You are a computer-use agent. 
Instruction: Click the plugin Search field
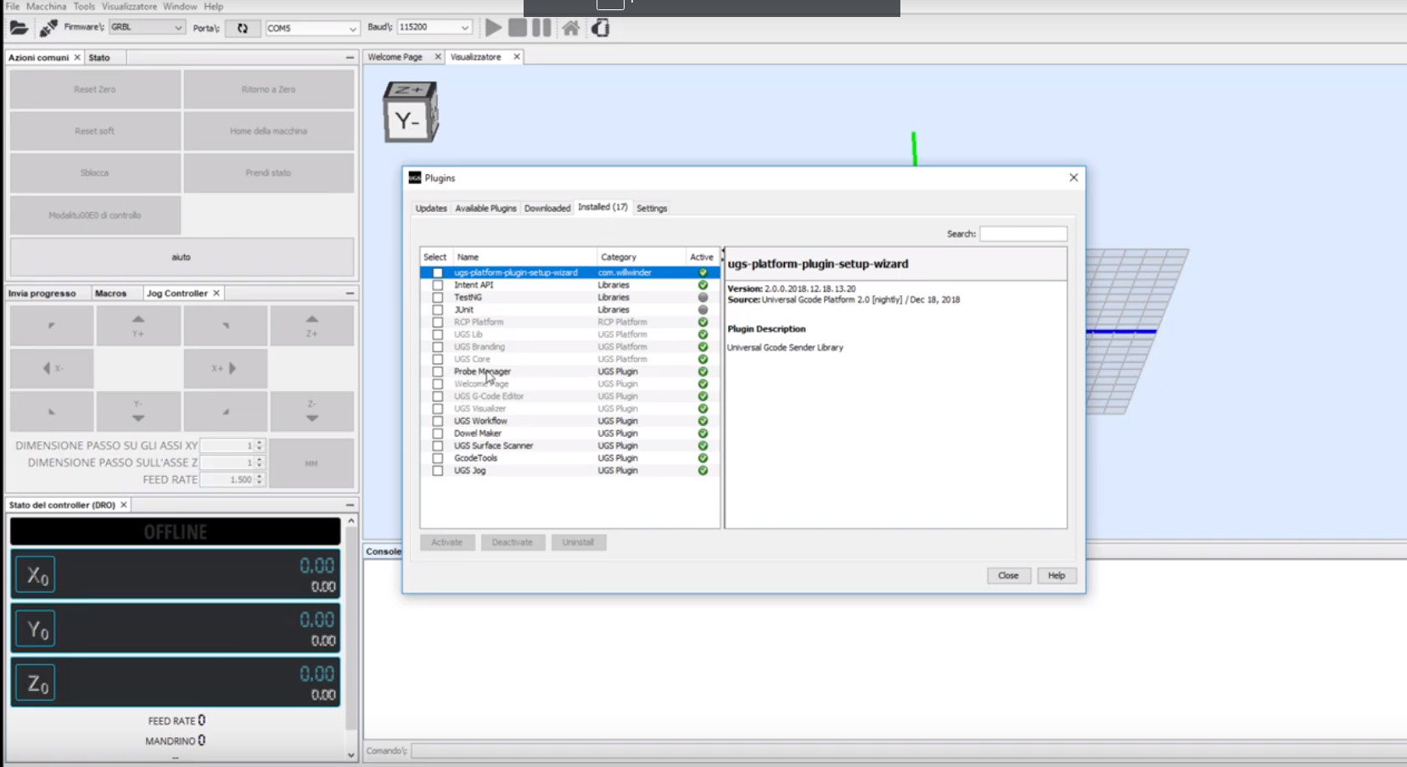(x=1023, y=233)
